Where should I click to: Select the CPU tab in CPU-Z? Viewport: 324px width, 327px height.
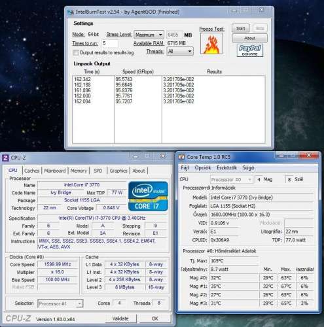pos(13,170)
